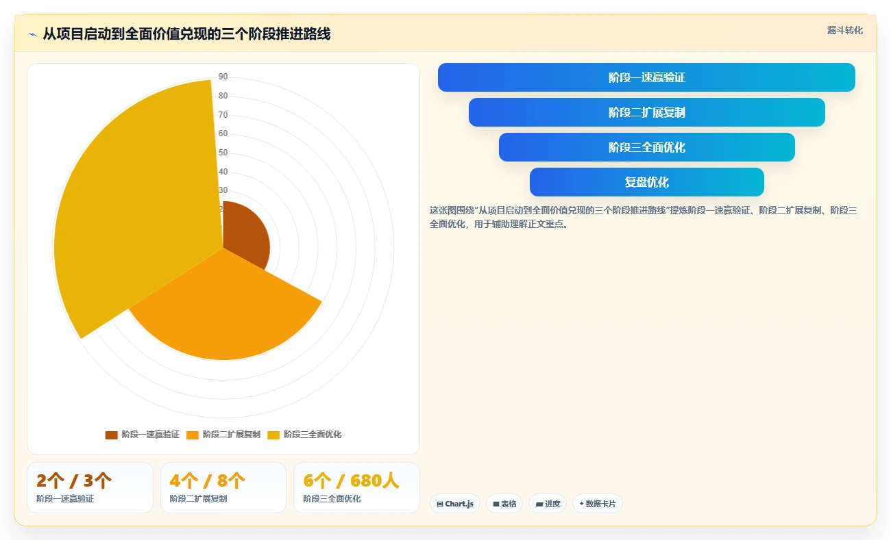Click the 进度 tag

pos(548,504)
